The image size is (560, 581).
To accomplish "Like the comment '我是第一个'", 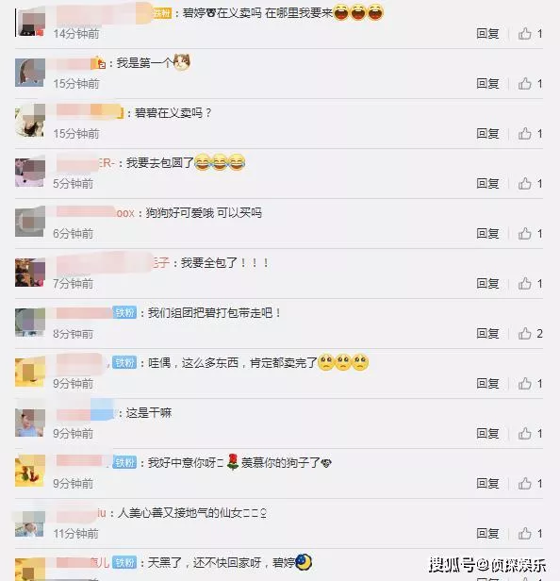I will 525,84.
